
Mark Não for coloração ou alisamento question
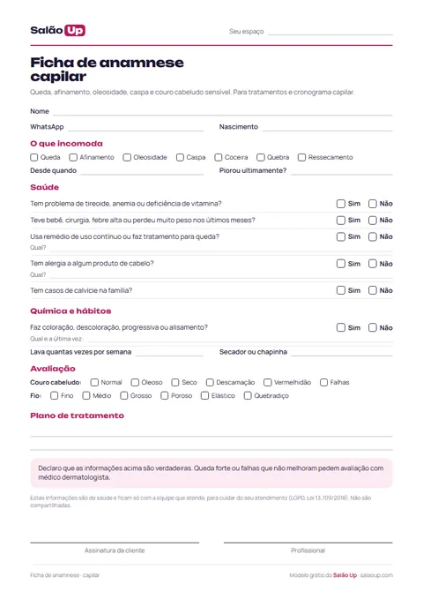373,327
